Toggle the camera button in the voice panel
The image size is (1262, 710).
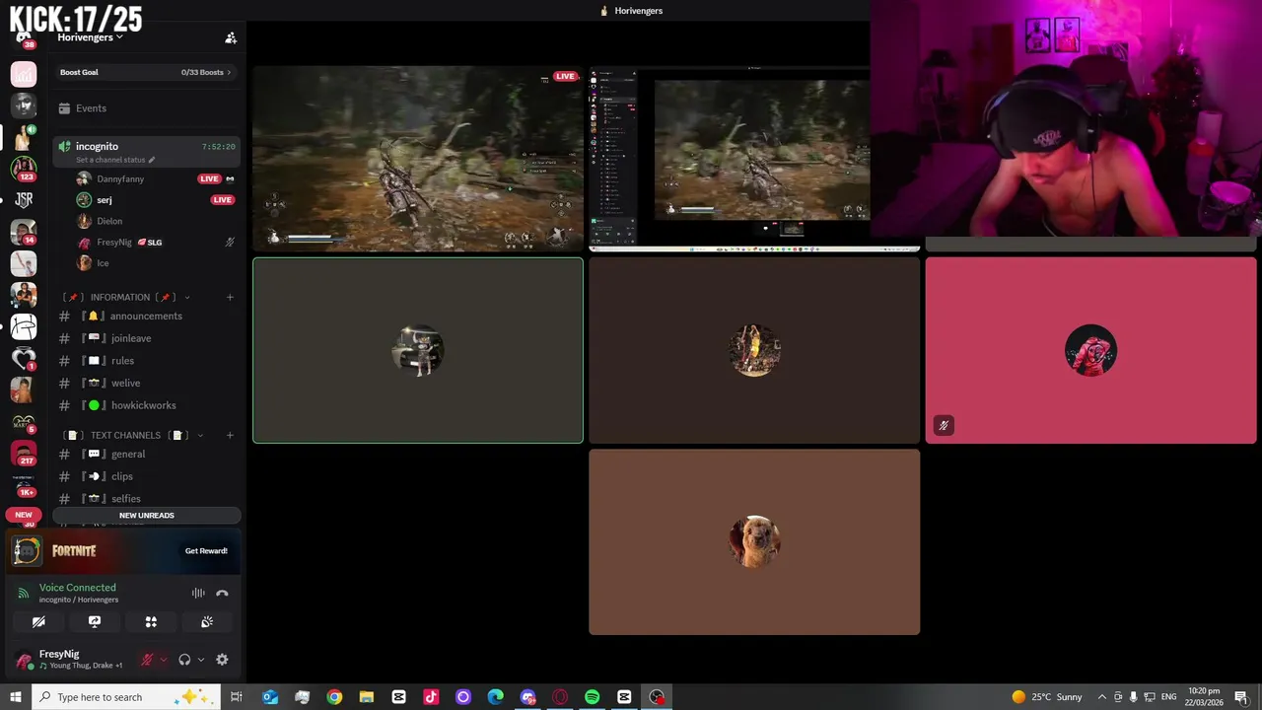(x=38, y=622)
